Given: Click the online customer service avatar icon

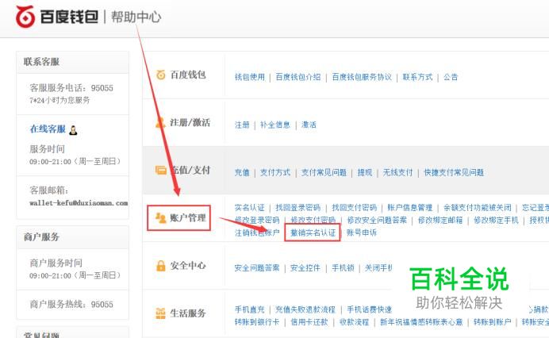Looking at the screenshot, I should pyautogui.click(x=73, y=130).
